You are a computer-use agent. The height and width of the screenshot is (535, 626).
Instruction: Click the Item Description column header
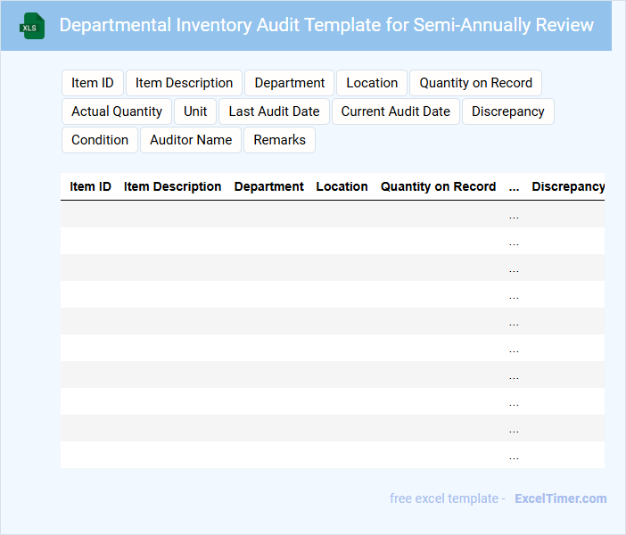pyautogui.click(x=172, y=187)
